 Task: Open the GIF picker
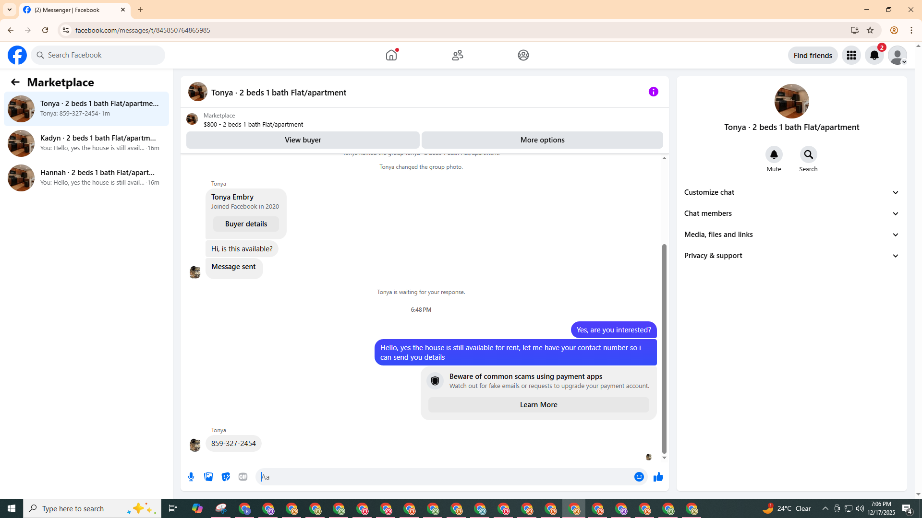click(x=243, y=477)
